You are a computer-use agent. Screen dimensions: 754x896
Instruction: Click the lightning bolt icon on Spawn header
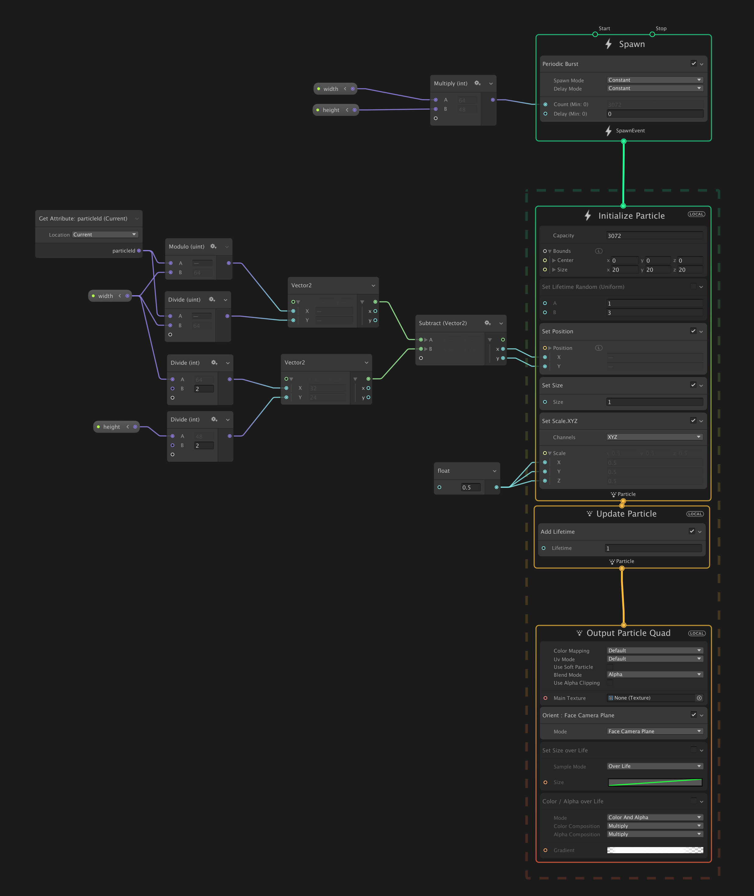click(x=609, y=44)
